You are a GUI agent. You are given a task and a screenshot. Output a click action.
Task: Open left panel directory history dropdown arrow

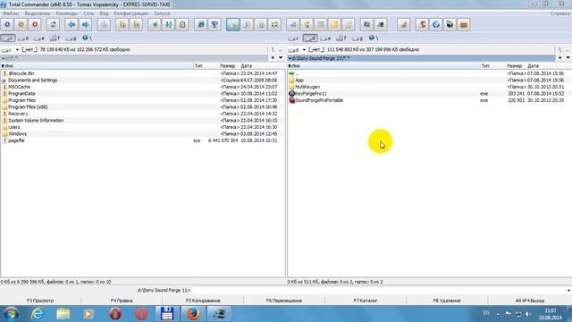[281, 57]
